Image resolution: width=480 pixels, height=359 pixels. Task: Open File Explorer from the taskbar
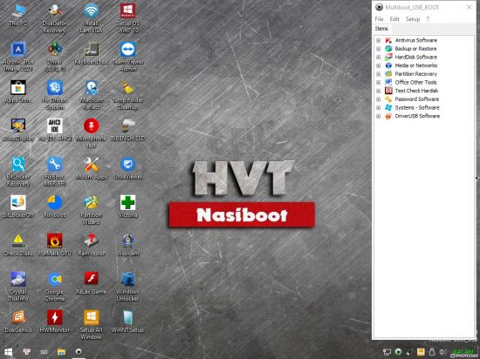coord(61,352)
